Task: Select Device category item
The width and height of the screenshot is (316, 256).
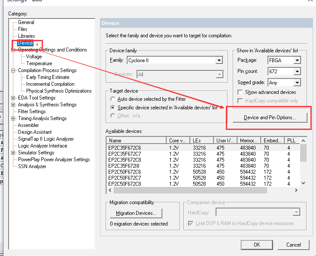Action: pos(25,43)
